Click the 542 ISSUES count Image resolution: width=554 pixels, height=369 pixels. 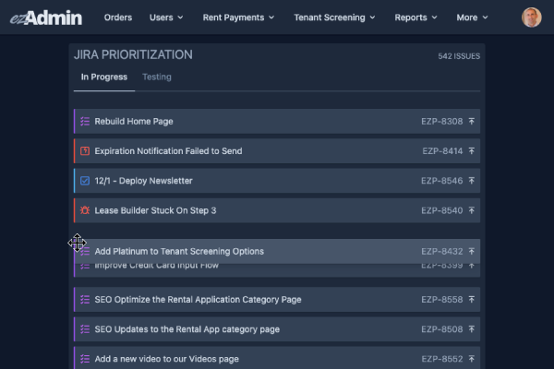(x=459, y=56)
